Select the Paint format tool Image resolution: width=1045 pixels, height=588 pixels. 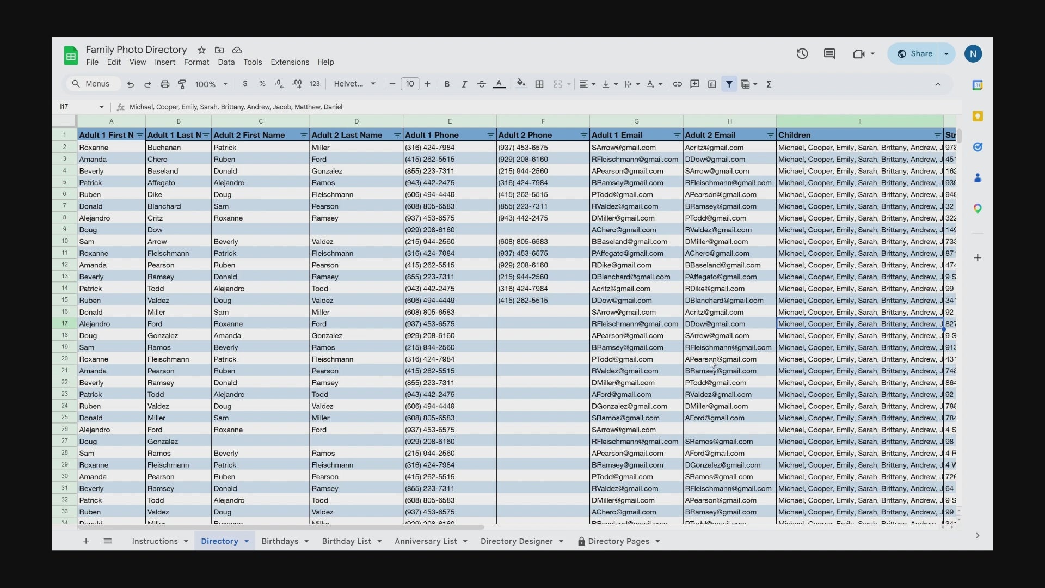coord(182,84)
